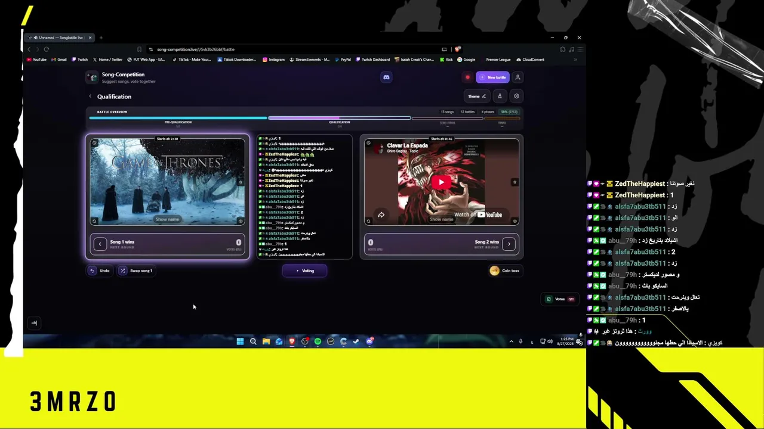Screen dimensions: 764x429
Task: Open the PayPal bookmark
Action: click(x=343, y=60)
